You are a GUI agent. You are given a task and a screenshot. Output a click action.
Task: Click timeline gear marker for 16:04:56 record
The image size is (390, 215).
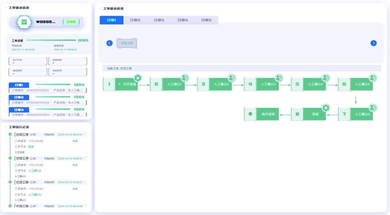coord(10,206)
